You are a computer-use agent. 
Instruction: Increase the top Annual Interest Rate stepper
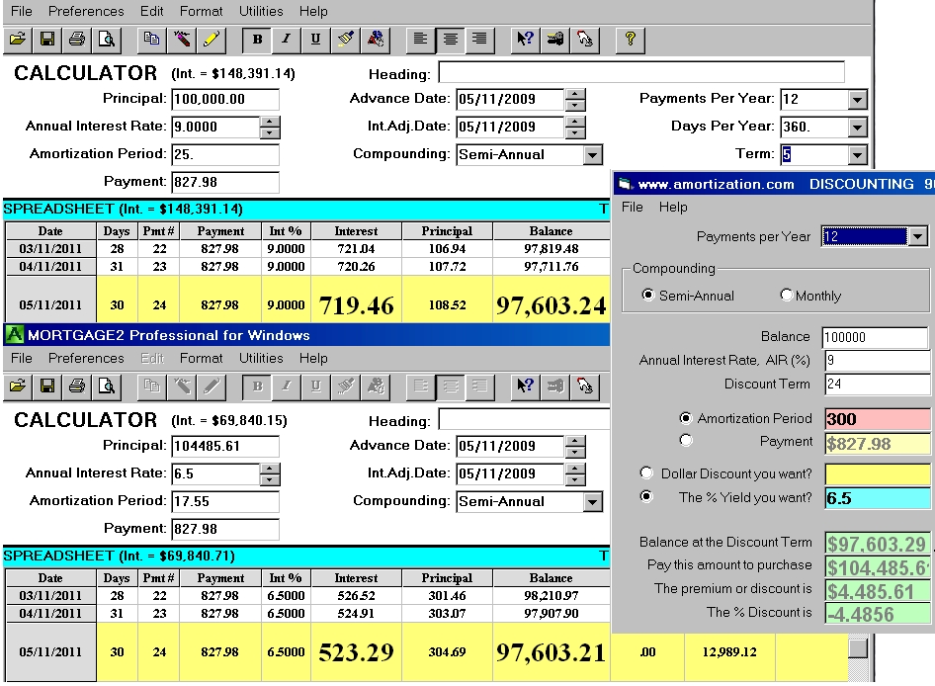pos(271,122)
